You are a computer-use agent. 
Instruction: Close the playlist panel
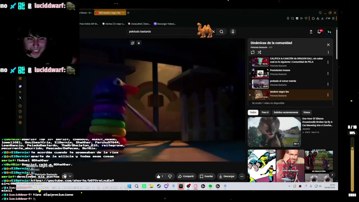pyautogui.click(x=328, y=45)
